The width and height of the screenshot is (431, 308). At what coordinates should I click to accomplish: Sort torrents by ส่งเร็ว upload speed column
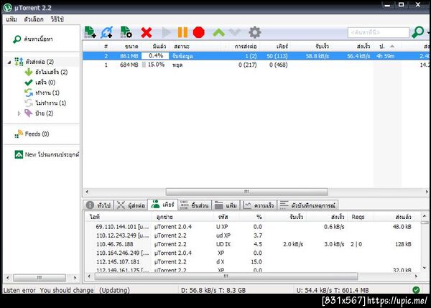click(353, 47)
